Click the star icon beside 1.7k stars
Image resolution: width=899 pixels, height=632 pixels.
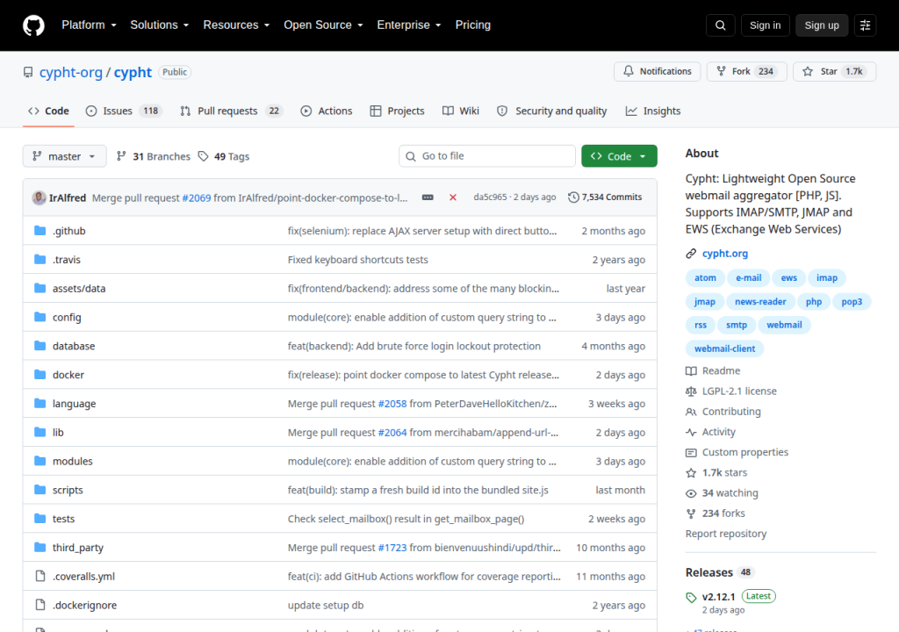[x=691, y=472]
